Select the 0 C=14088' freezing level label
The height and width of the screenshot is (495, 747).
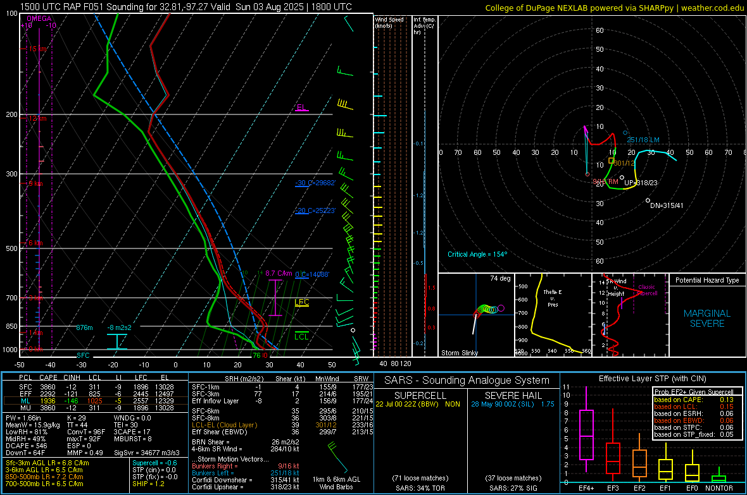point(312,274)
